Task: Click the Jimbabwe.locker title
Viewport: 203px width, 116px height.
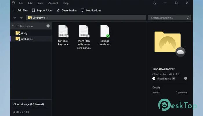Action: pos(163,69)
